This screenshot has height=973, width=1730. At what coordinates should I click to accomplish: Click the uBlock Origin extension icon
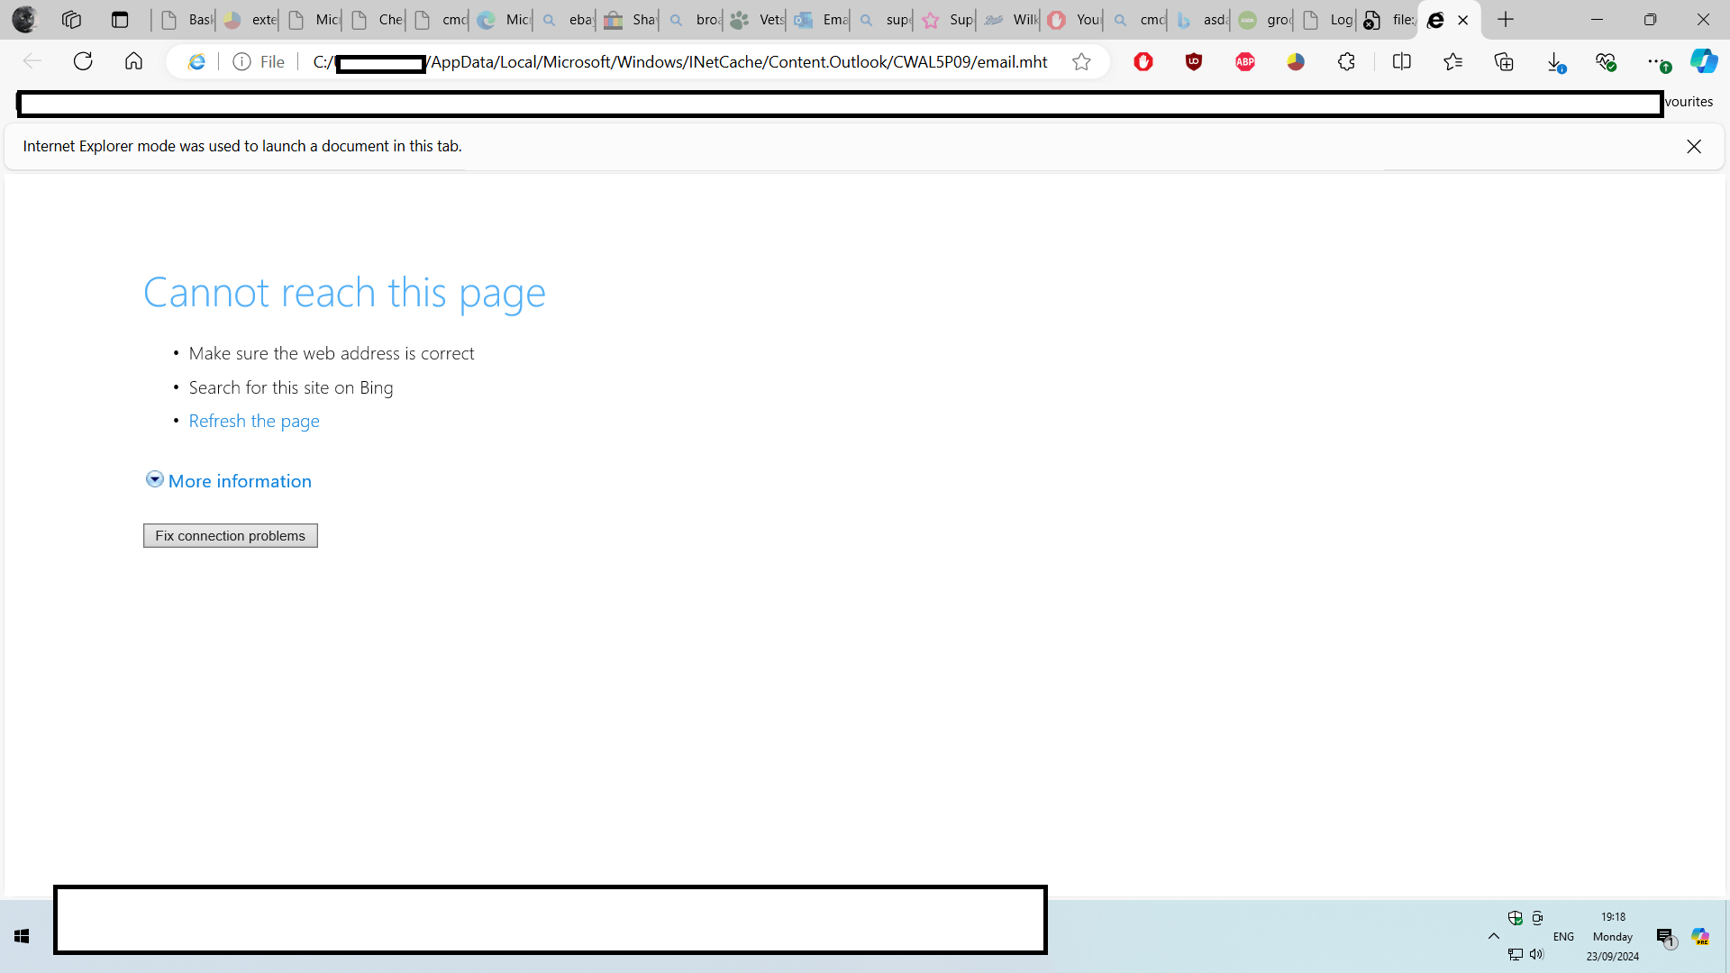pyautogui.click(x=1194, y=62)
